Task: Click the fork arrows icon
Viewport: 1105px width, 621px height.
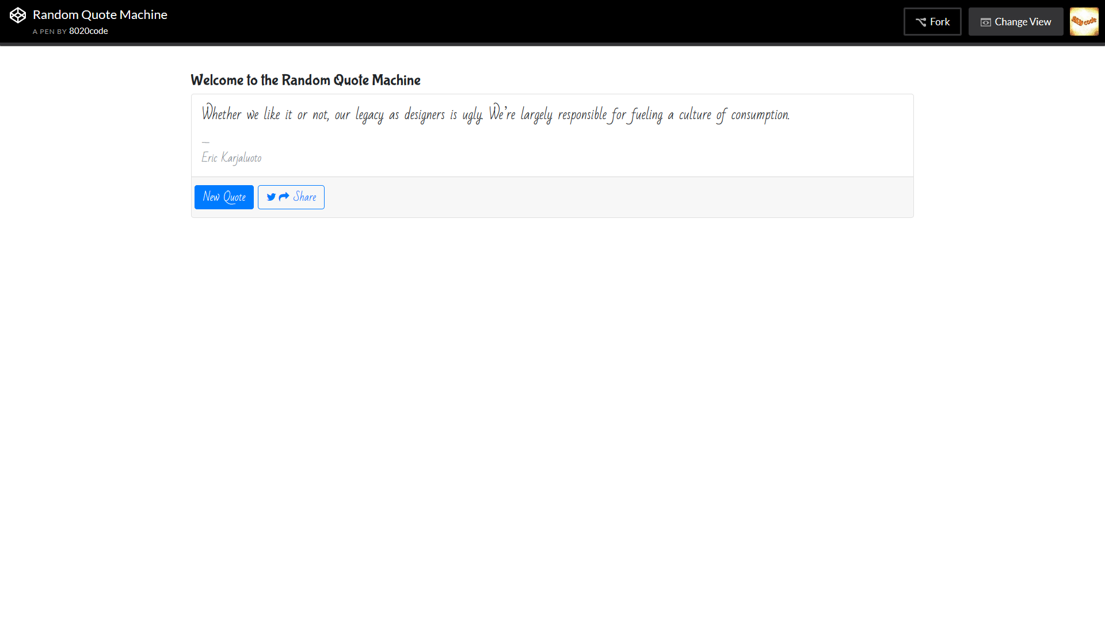Action: point(921,22)
